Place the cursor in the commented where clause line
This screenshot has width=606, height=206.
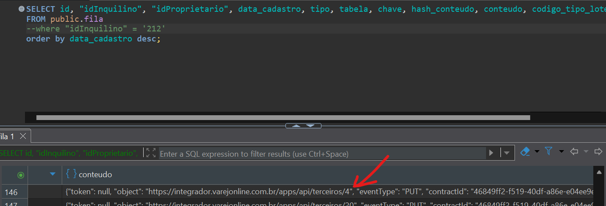[95, 29]
